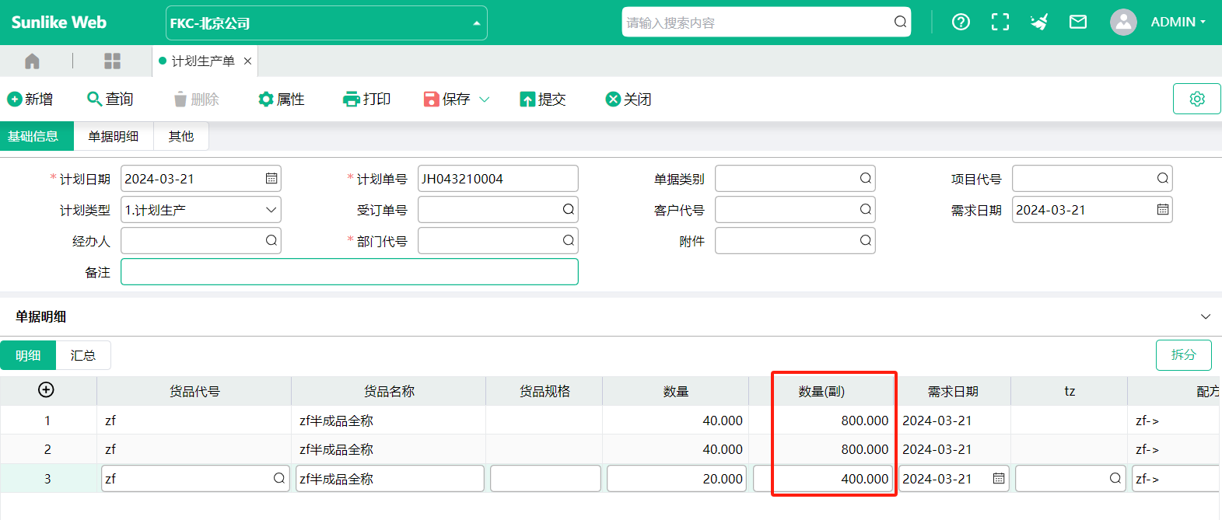Open the mail messages icon
The height and width of the screenshot is (520, 1222).
click(x=1077, y=22)
